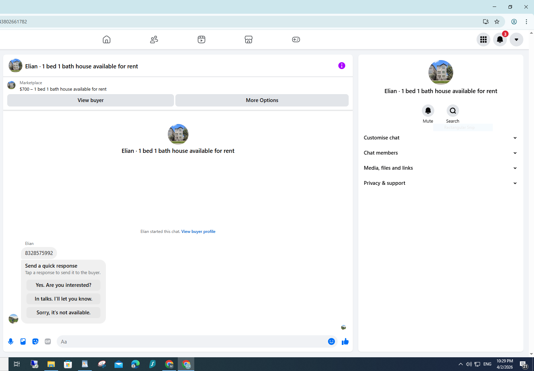Click the Marketplace listing thumbnail
The width and height of the screenshot is (534, 371).
point(11,85)
